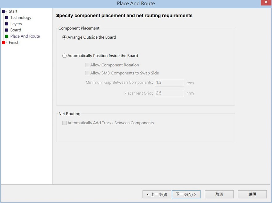The image size is (272, 203).
Task: Jump to the Finish step in tree
Action: [x=14, y=43]
